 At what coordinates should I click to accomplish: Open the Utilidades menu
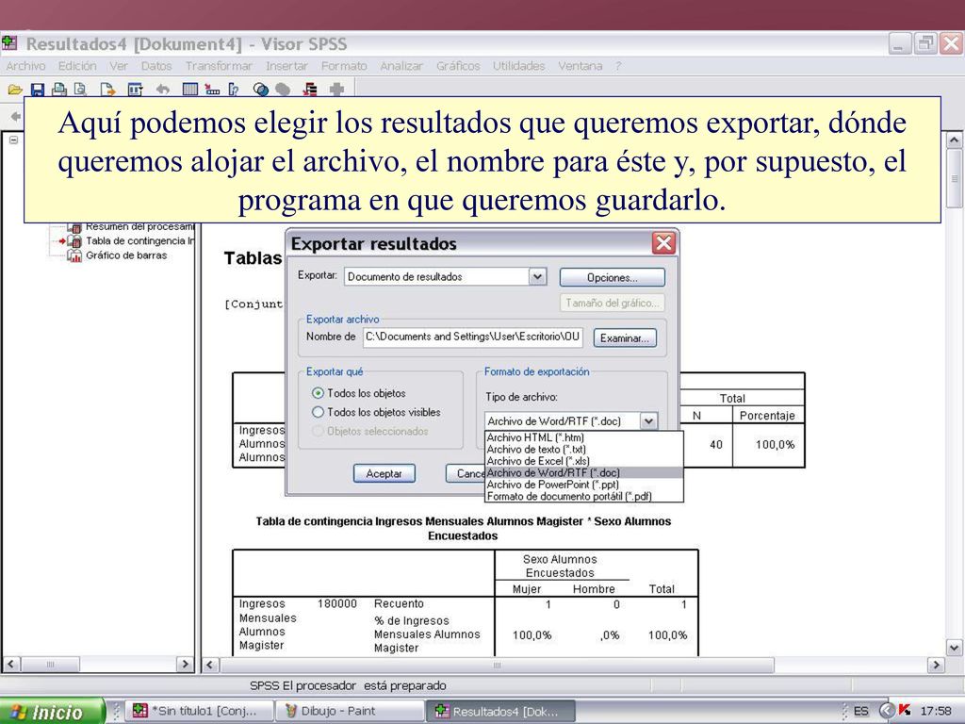tap(518, 65)
